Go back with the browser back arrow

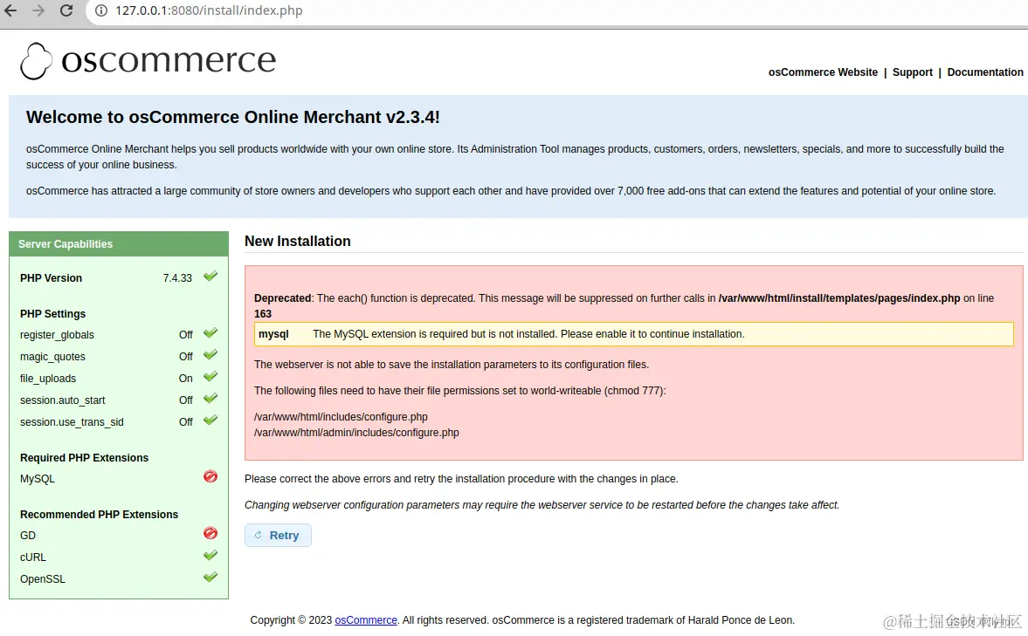tap(10, 10)
